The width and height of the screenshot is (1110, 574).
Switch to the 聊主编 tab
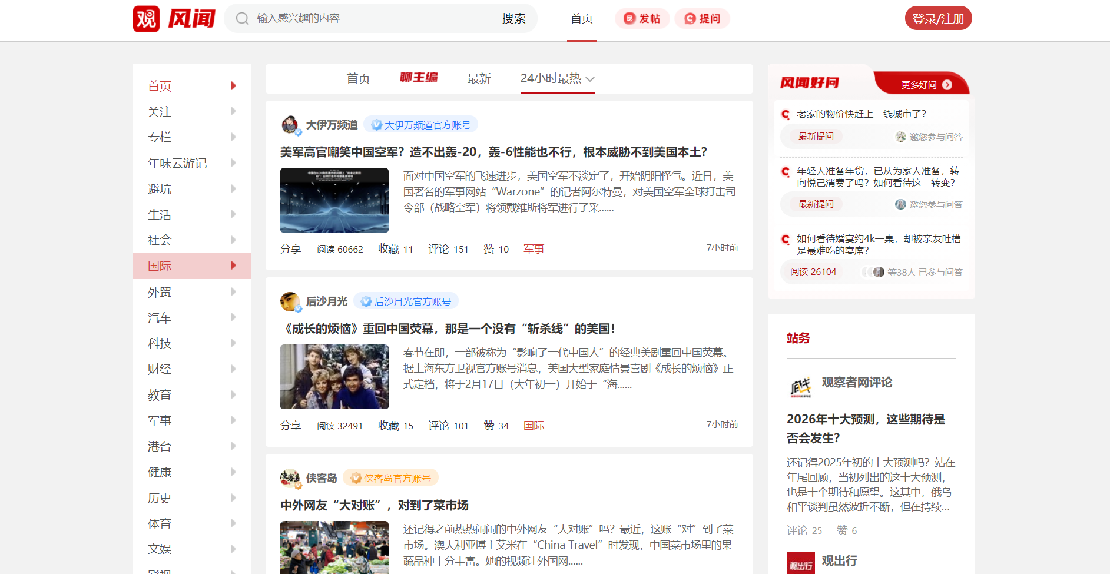pyautogui.click(x=419, y=78)
